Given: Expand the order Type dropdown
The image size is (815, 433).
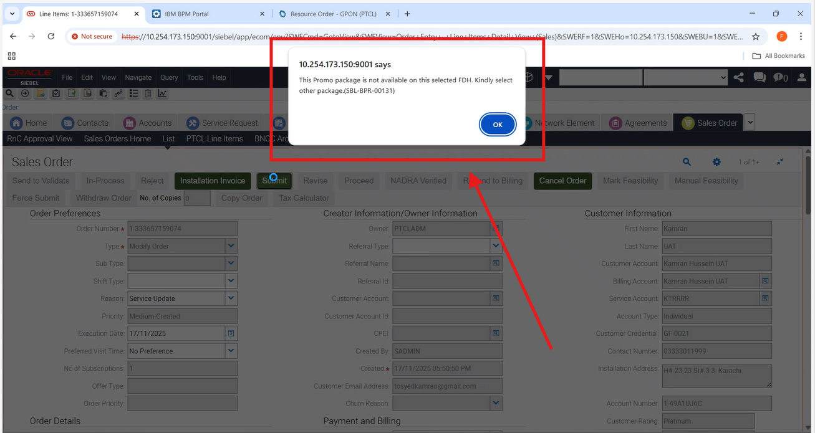Looking at the screenshot, I should pyautogui.click(x=231, y=246).
